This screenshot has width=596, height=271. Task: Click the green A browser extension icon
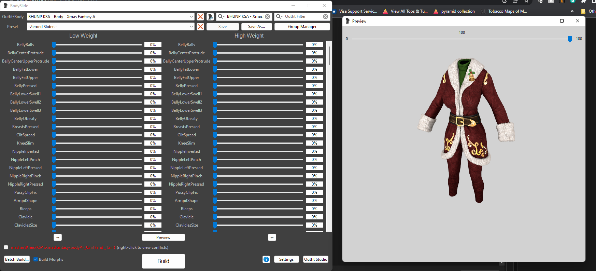tap(573, 1)
